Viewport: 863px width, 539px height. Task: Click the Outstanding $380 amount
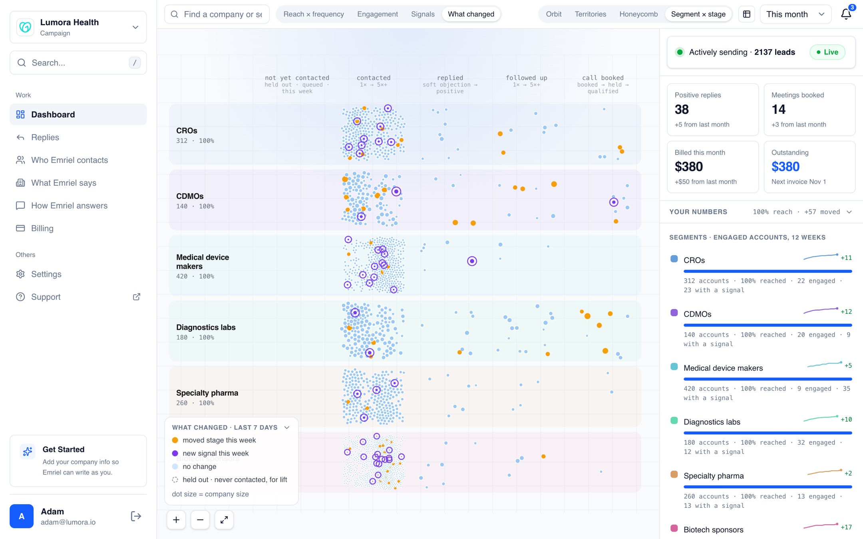785,166
